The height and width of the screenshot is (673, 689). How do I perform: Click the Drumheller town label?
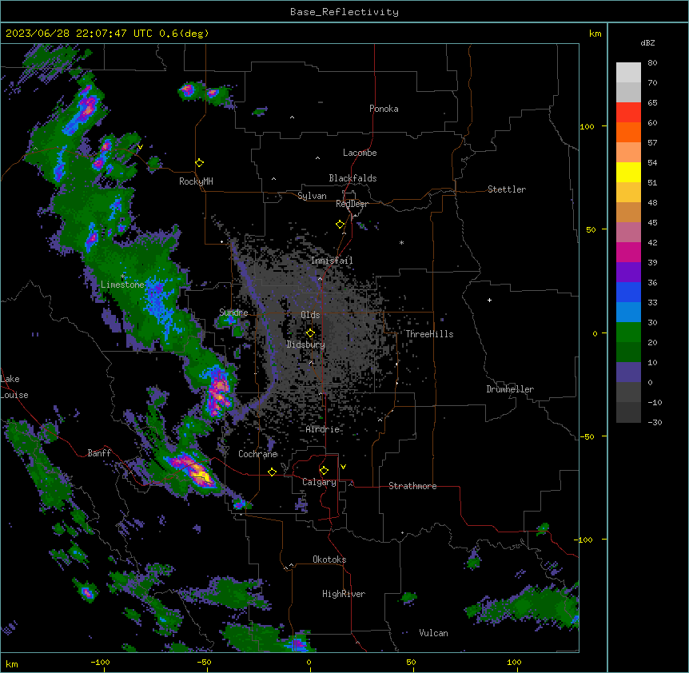[510, 389]
